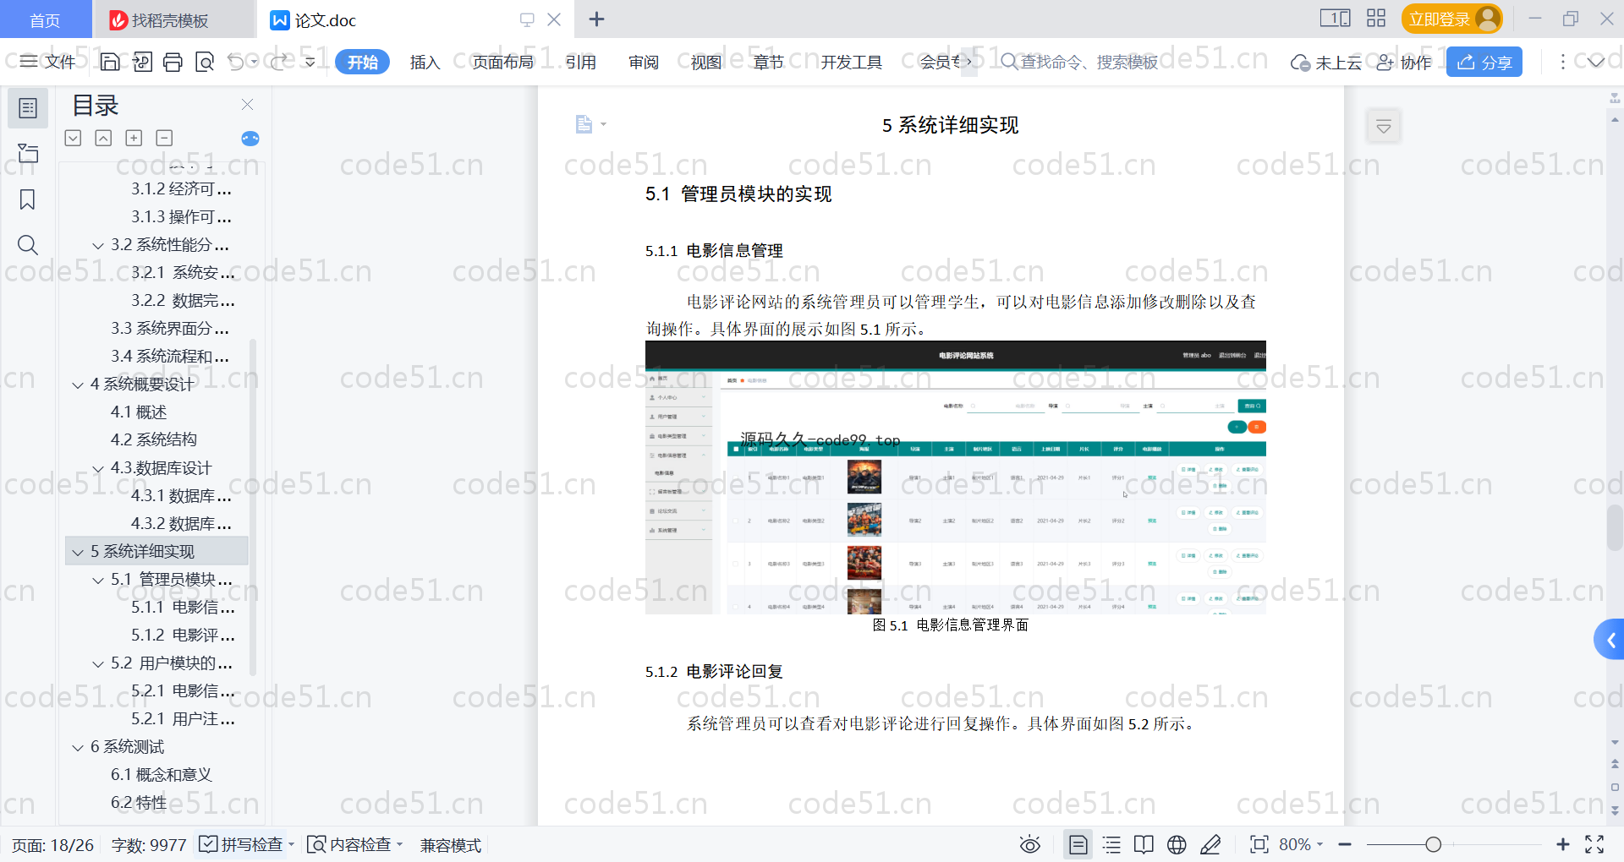This screenshot has height=862, width=1624.
Task: Switch to web layout view icon
Action: (x=1177, y=844)
